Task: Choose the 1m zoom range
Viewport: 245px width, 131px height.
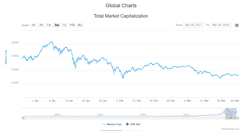Action: (x=49, y=25)
